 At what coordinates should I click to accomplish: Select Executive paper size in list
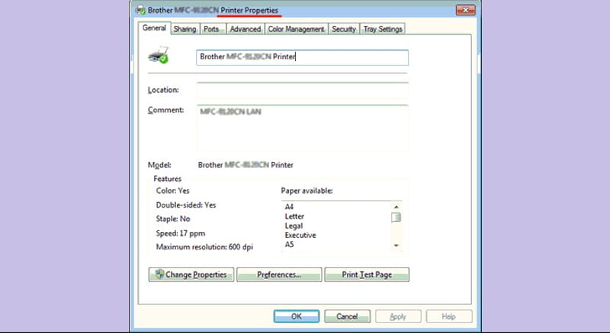(x=300, y=236)
